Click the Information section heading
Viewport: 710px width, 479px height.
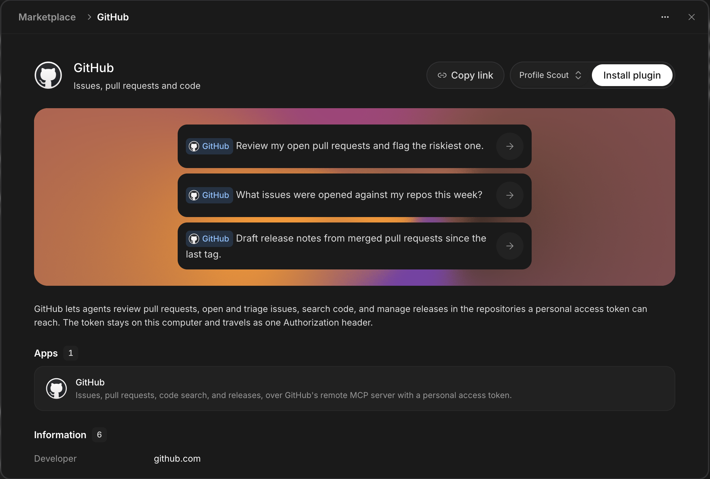tap(60, 435)
